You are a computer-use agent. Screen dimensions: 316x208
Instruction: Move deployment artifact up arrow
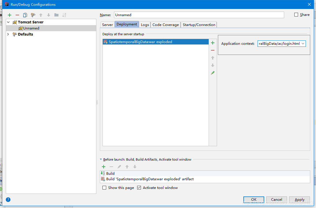coord(213,58)
